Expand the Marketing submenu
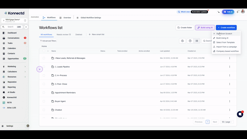247x139 pixels. point(25,67)
